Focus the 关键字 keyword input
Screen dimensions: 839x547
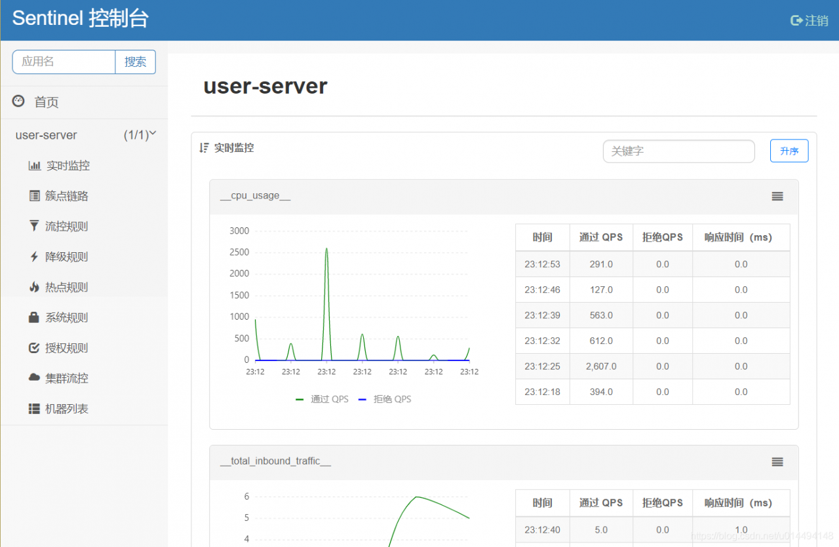[679, 151]
